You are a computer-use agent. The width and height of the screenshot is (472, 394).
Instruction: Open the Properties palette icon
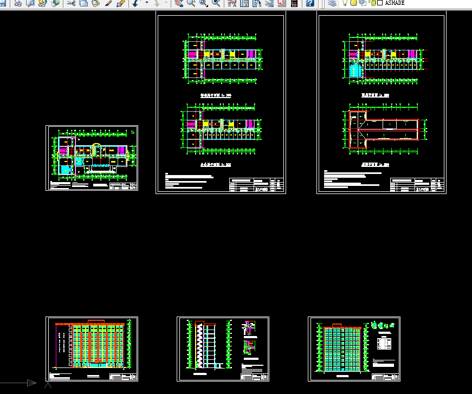[232, 3]
